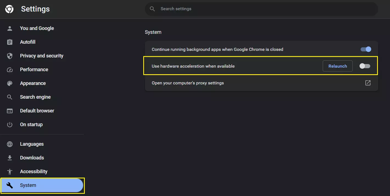Select the Search engine magnifier icon
The width and height of the screenshot is (390, 196).
10,97
